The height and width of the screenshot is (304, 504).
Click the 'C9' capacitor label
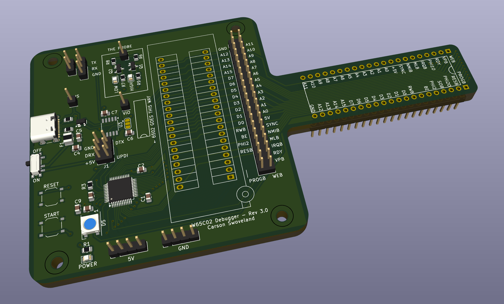click(x=78, y=201)
